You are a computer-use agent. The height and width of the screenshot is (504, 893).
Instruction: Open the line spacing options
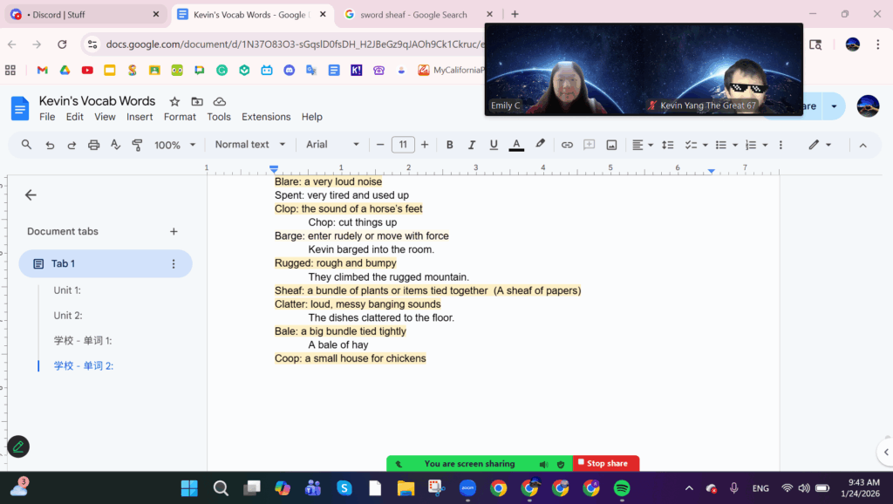(668, 145)
